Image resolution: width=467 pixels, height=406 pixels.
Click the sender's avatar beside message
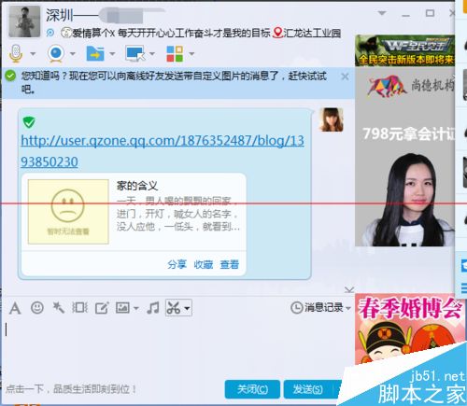tap(332, 119)
